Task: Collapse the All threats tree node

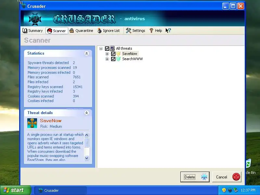Action: tap(101, 48)
